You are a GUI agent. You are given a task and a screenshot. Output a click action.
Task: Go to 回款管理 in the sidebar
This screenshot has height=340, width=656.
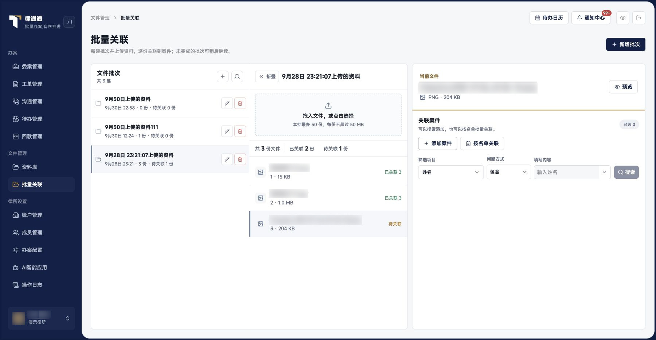click(x=42, y=137)
